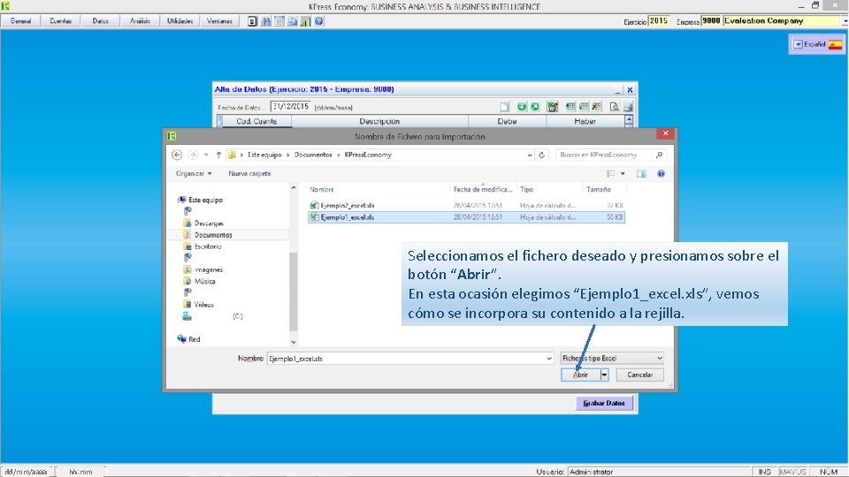Open the Cuentas menu
Image resolution: width=849 pixels, height=477 pixels.
[x=61, y=21]
